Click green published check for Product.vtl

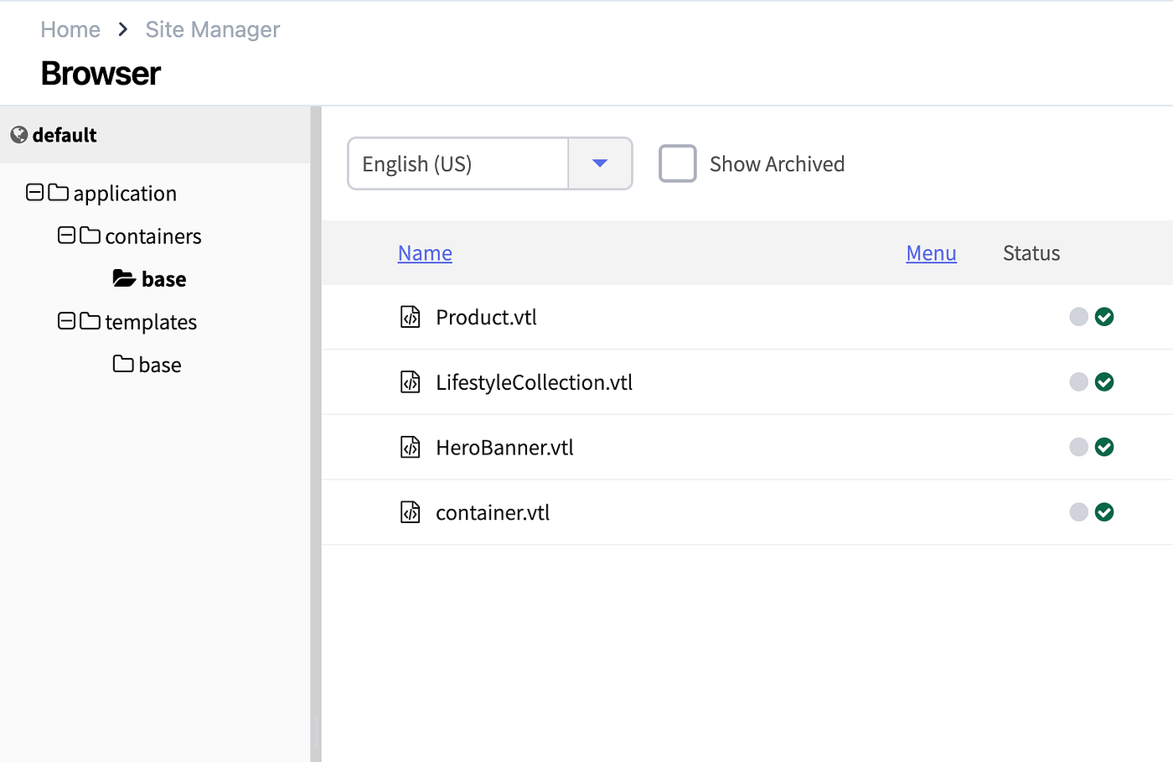(1104, 317)
